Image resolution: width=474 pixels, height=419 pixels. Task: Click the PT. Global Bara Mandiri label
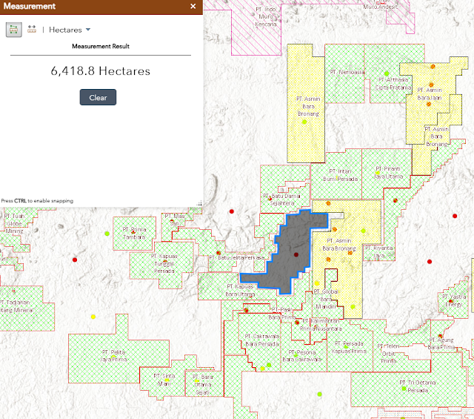(326, 299)
